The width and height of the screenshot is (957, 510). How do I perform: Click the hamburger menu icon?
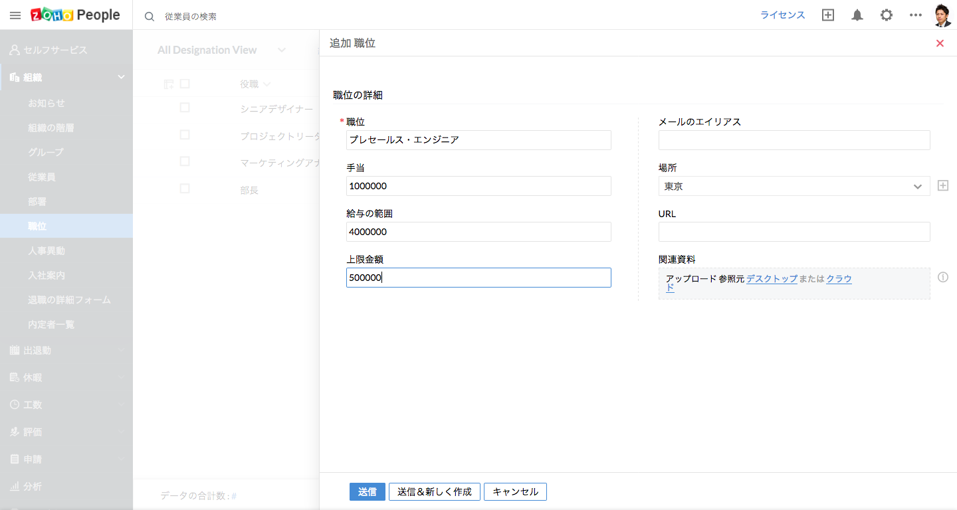pyautogui.click(x=15, y=15)
